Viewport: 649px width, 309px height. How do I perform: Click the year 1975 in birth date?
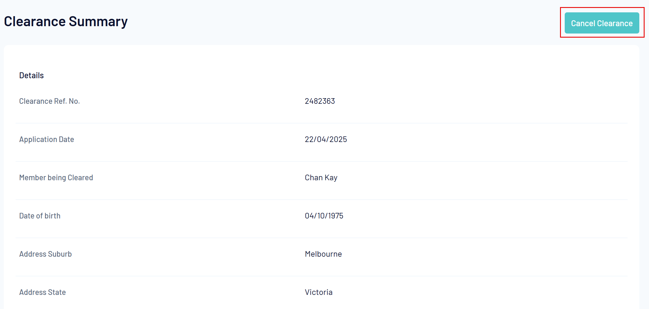click(336, 216)
